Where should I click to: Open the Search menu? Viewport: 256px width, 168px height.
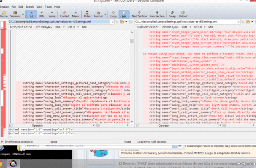(x=30, y=7)
